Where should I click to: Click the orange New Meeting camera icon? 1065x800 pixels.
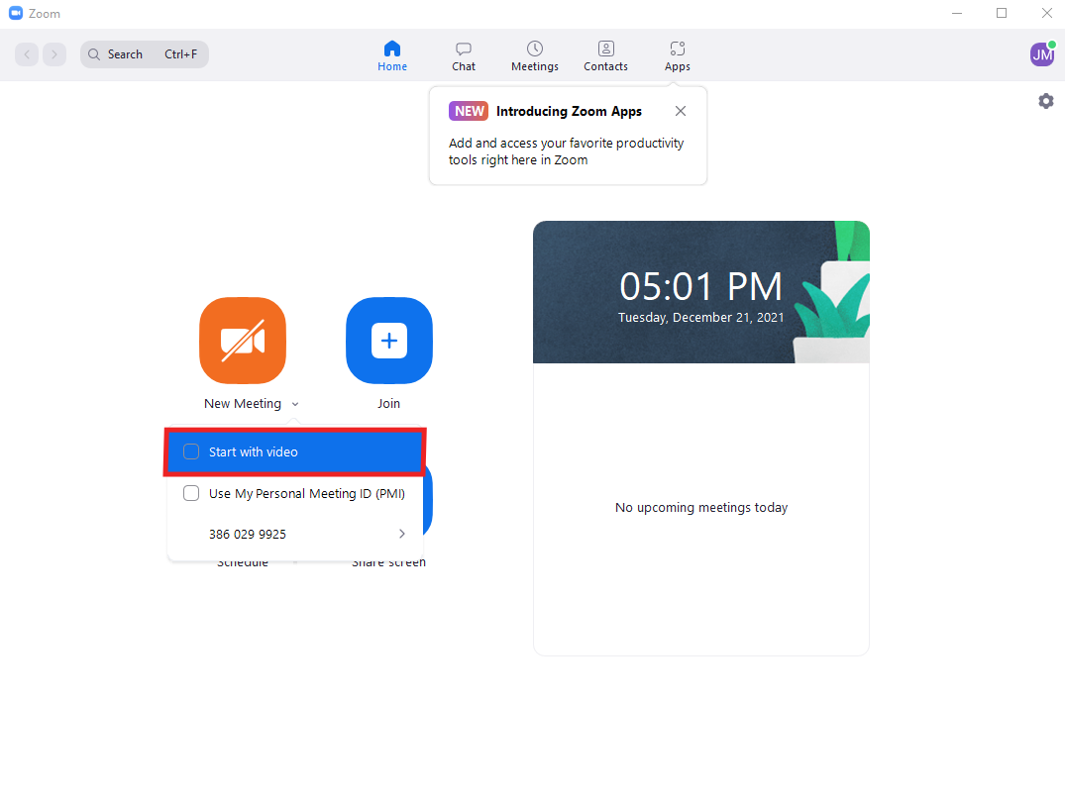click(x=243, y=341)
